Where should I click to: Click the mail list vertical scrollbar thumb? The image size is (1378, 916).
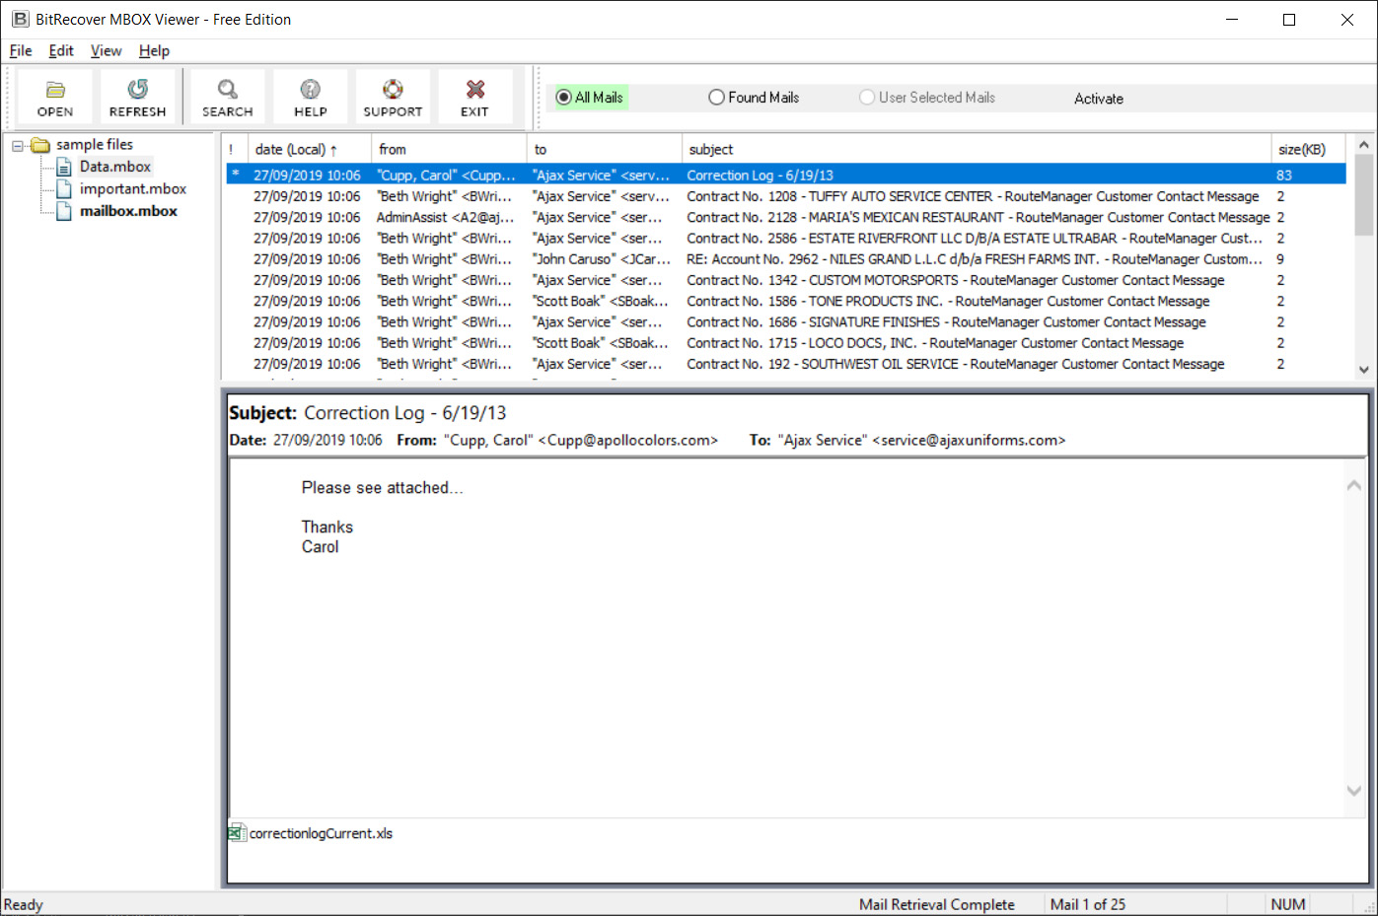tap(1364, 195)
